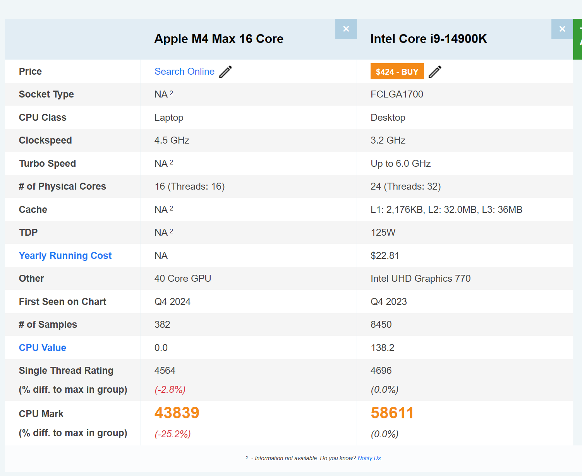The width and height of the screenshot is (582, 476).
Task: Click the green tab at right edge
Action: pyautogui.click(x=577, y=39)
